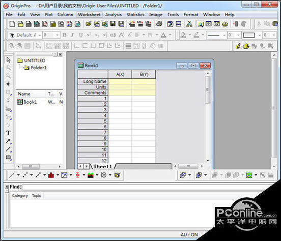
Task: Click the Box chart icon
Action: [77, 175]
